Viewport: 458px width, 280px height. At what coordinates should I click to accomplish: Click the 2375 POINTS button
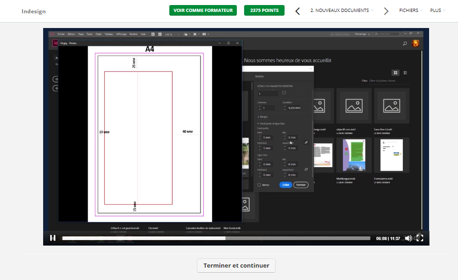coord(264,10)
